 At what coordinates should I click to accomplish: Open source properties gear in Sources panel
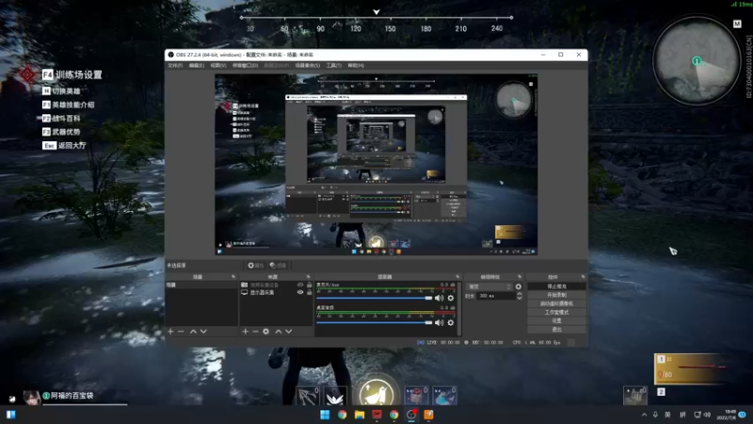[266, 332]
